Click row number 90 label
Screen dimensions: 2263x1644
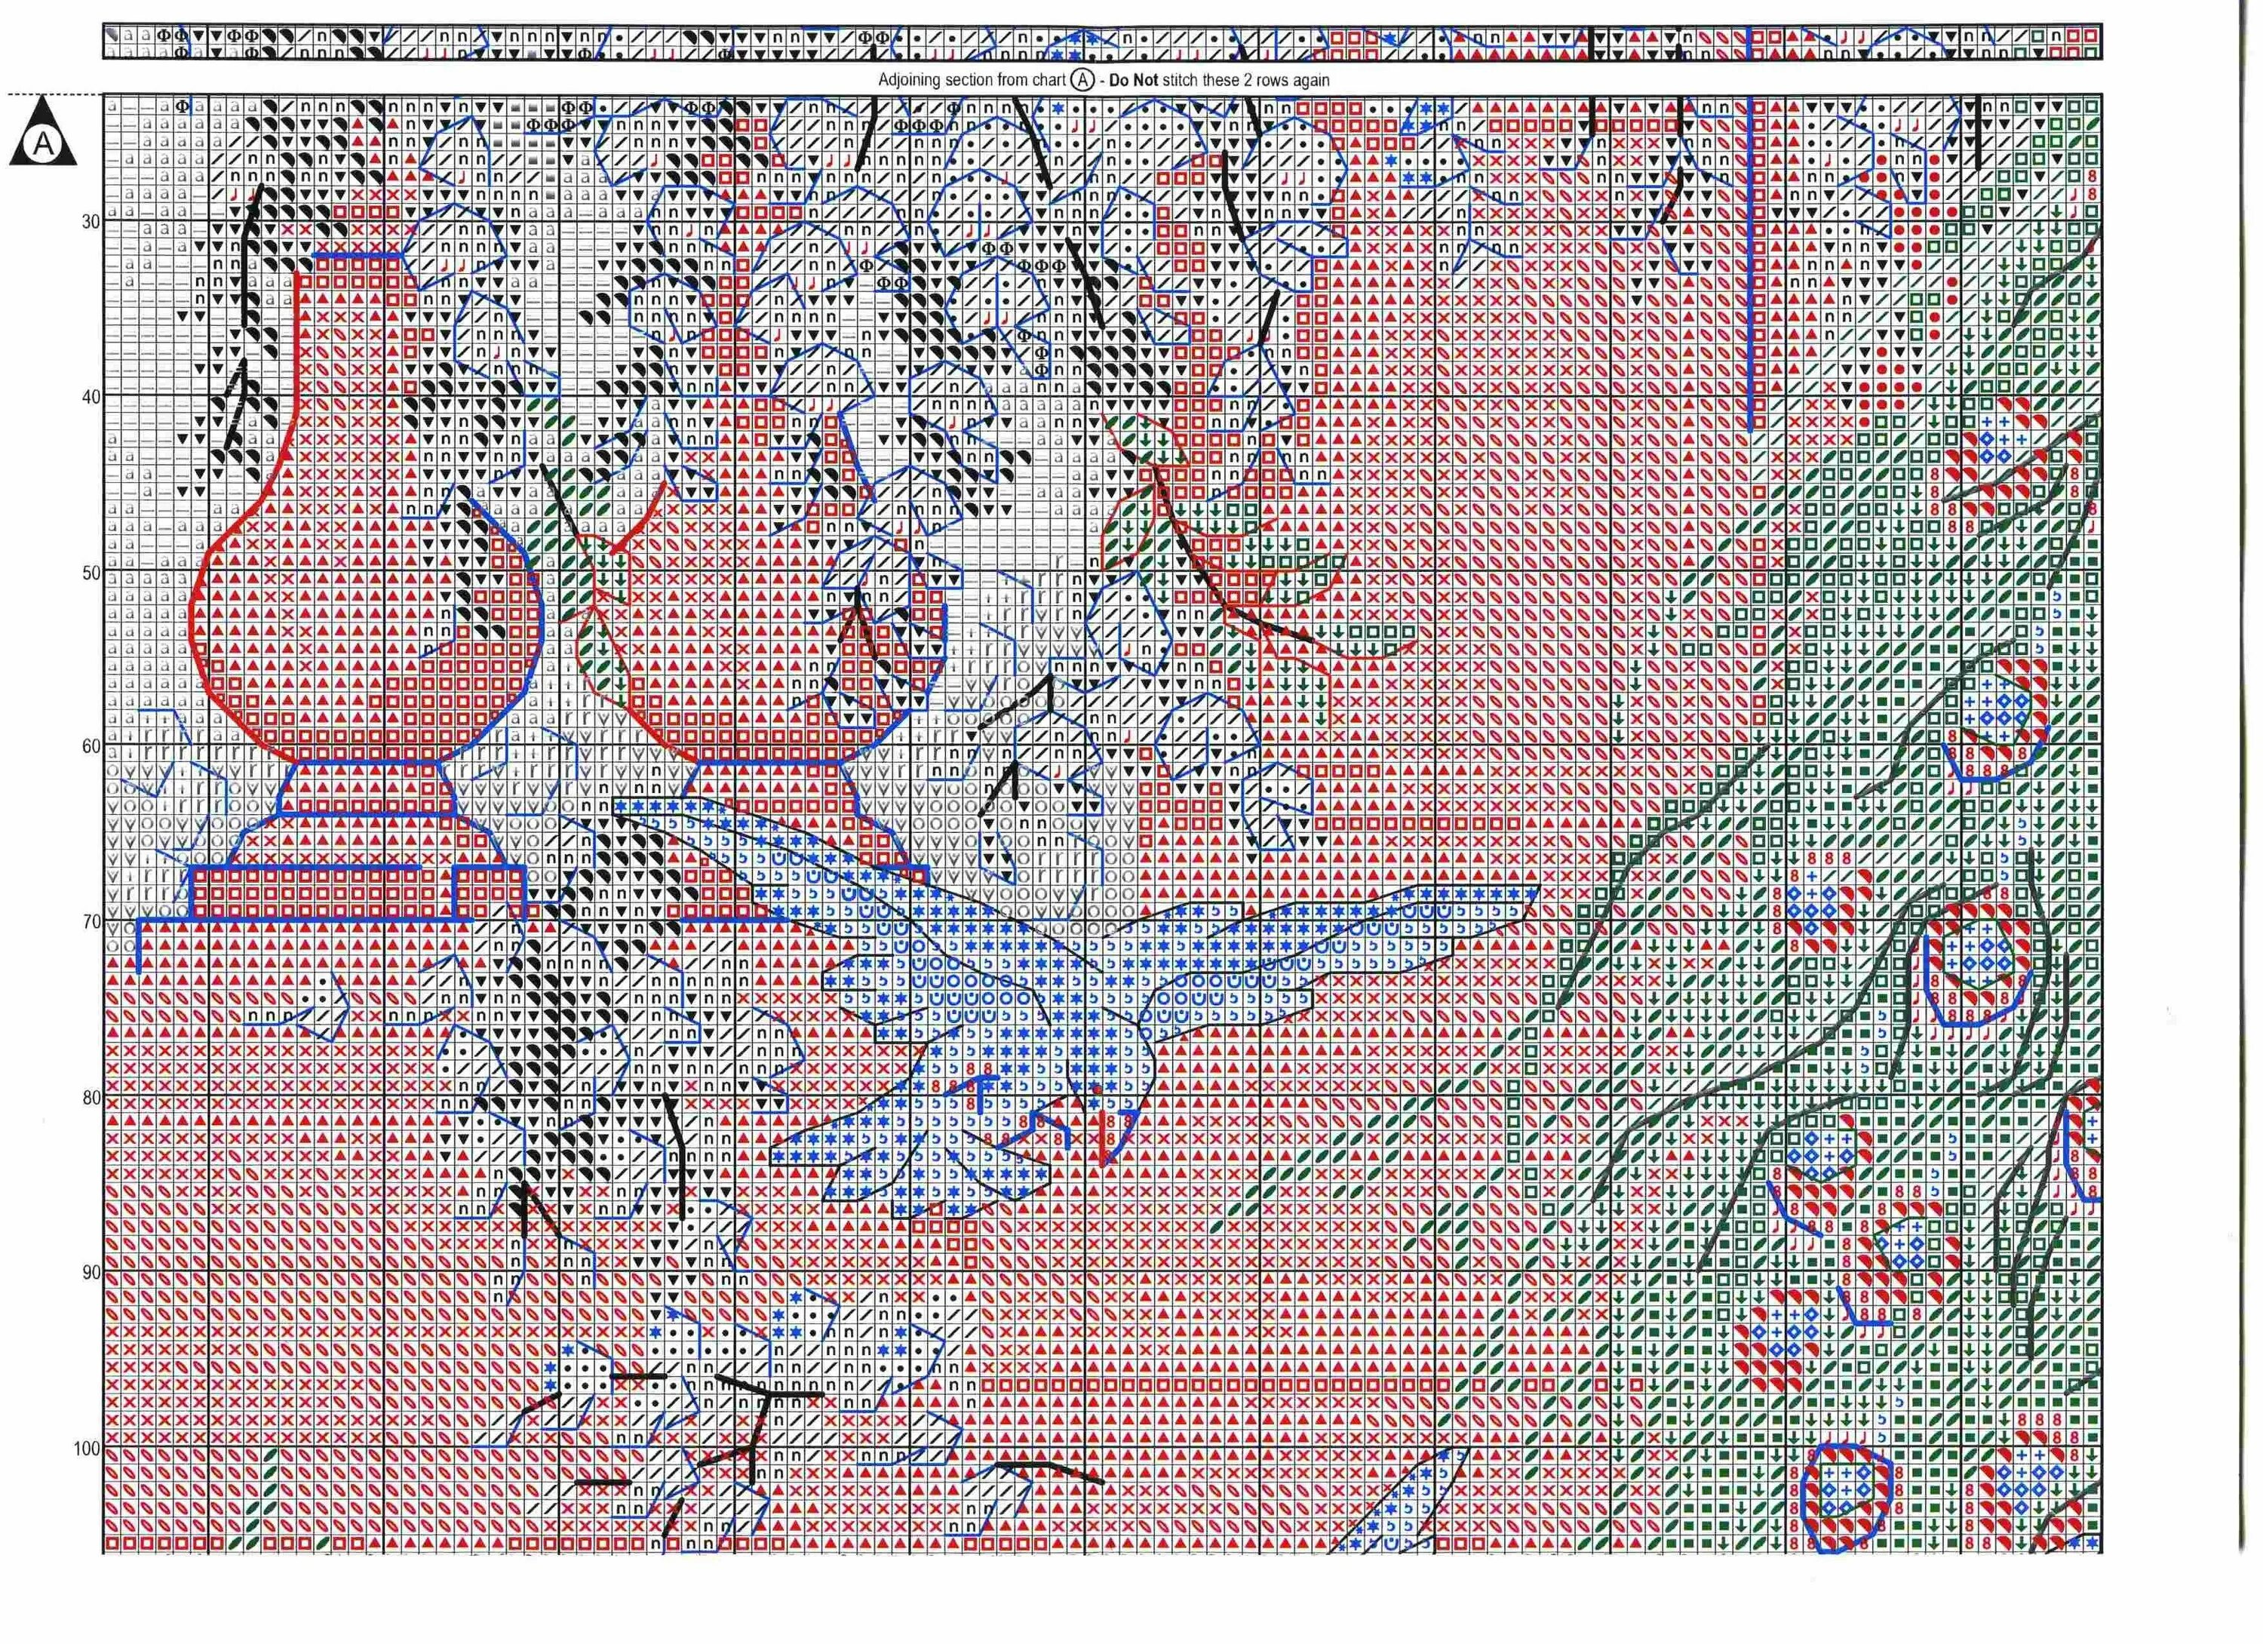pyautogui.click(x=91, y=1272)
